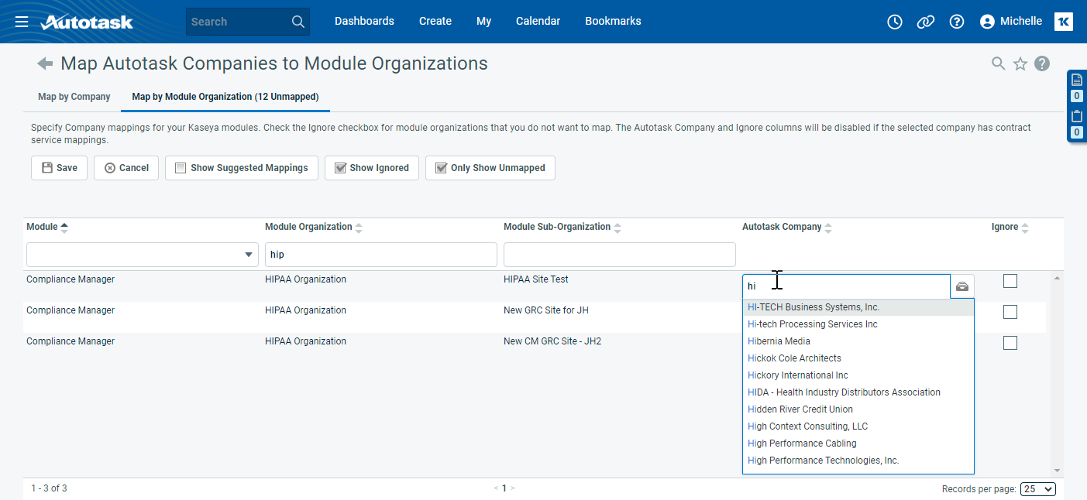
Task: Choose Hibernia Media from suggestions
Action: pyautogui.click(x=858, y=341)
